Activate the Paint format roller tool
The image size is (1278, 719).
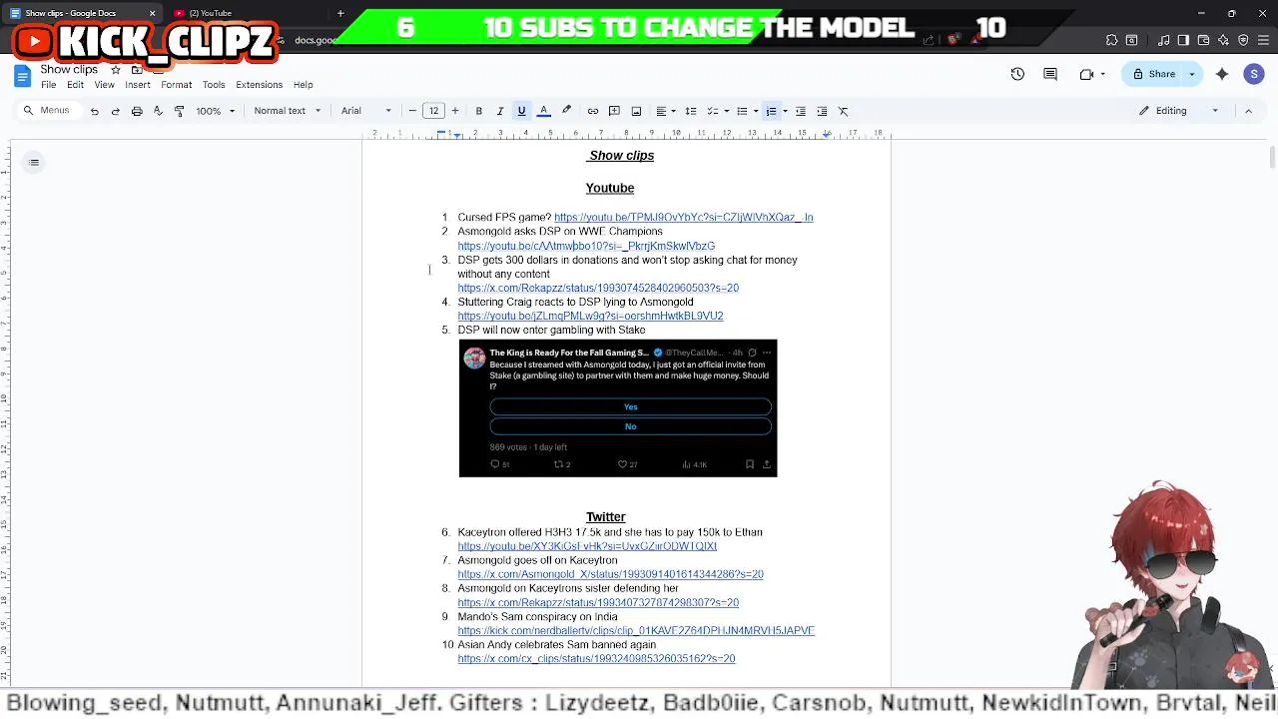click(179, 111)
